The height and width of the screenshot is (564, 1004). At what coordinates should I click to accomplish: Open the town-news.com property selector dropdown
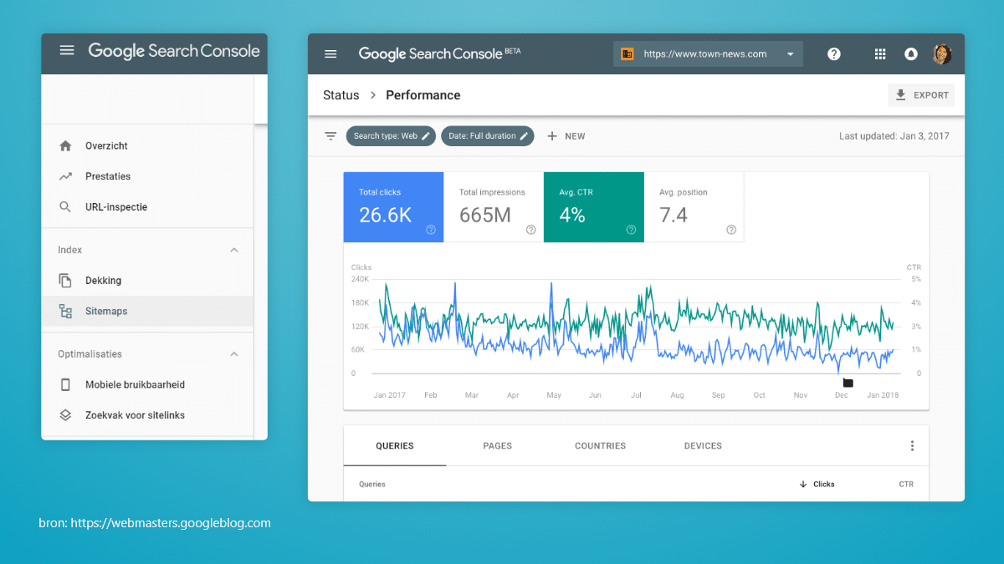789,53
